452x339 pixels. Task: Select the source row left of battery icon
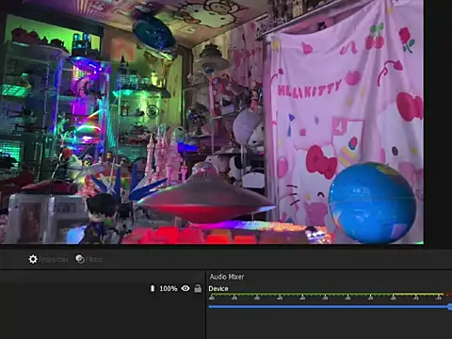tap(74, 288)
